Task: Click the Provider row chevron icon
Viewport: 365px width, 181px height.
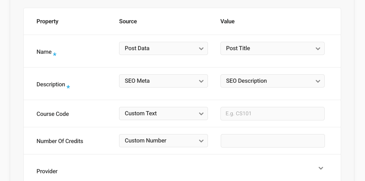Action: 320,168
